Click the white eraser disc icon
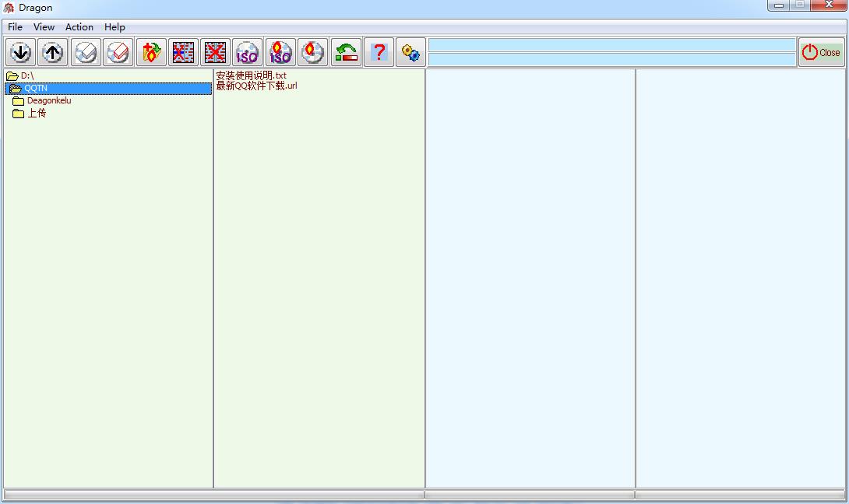This screenshot has height=504, width=849. pos(86,52)
